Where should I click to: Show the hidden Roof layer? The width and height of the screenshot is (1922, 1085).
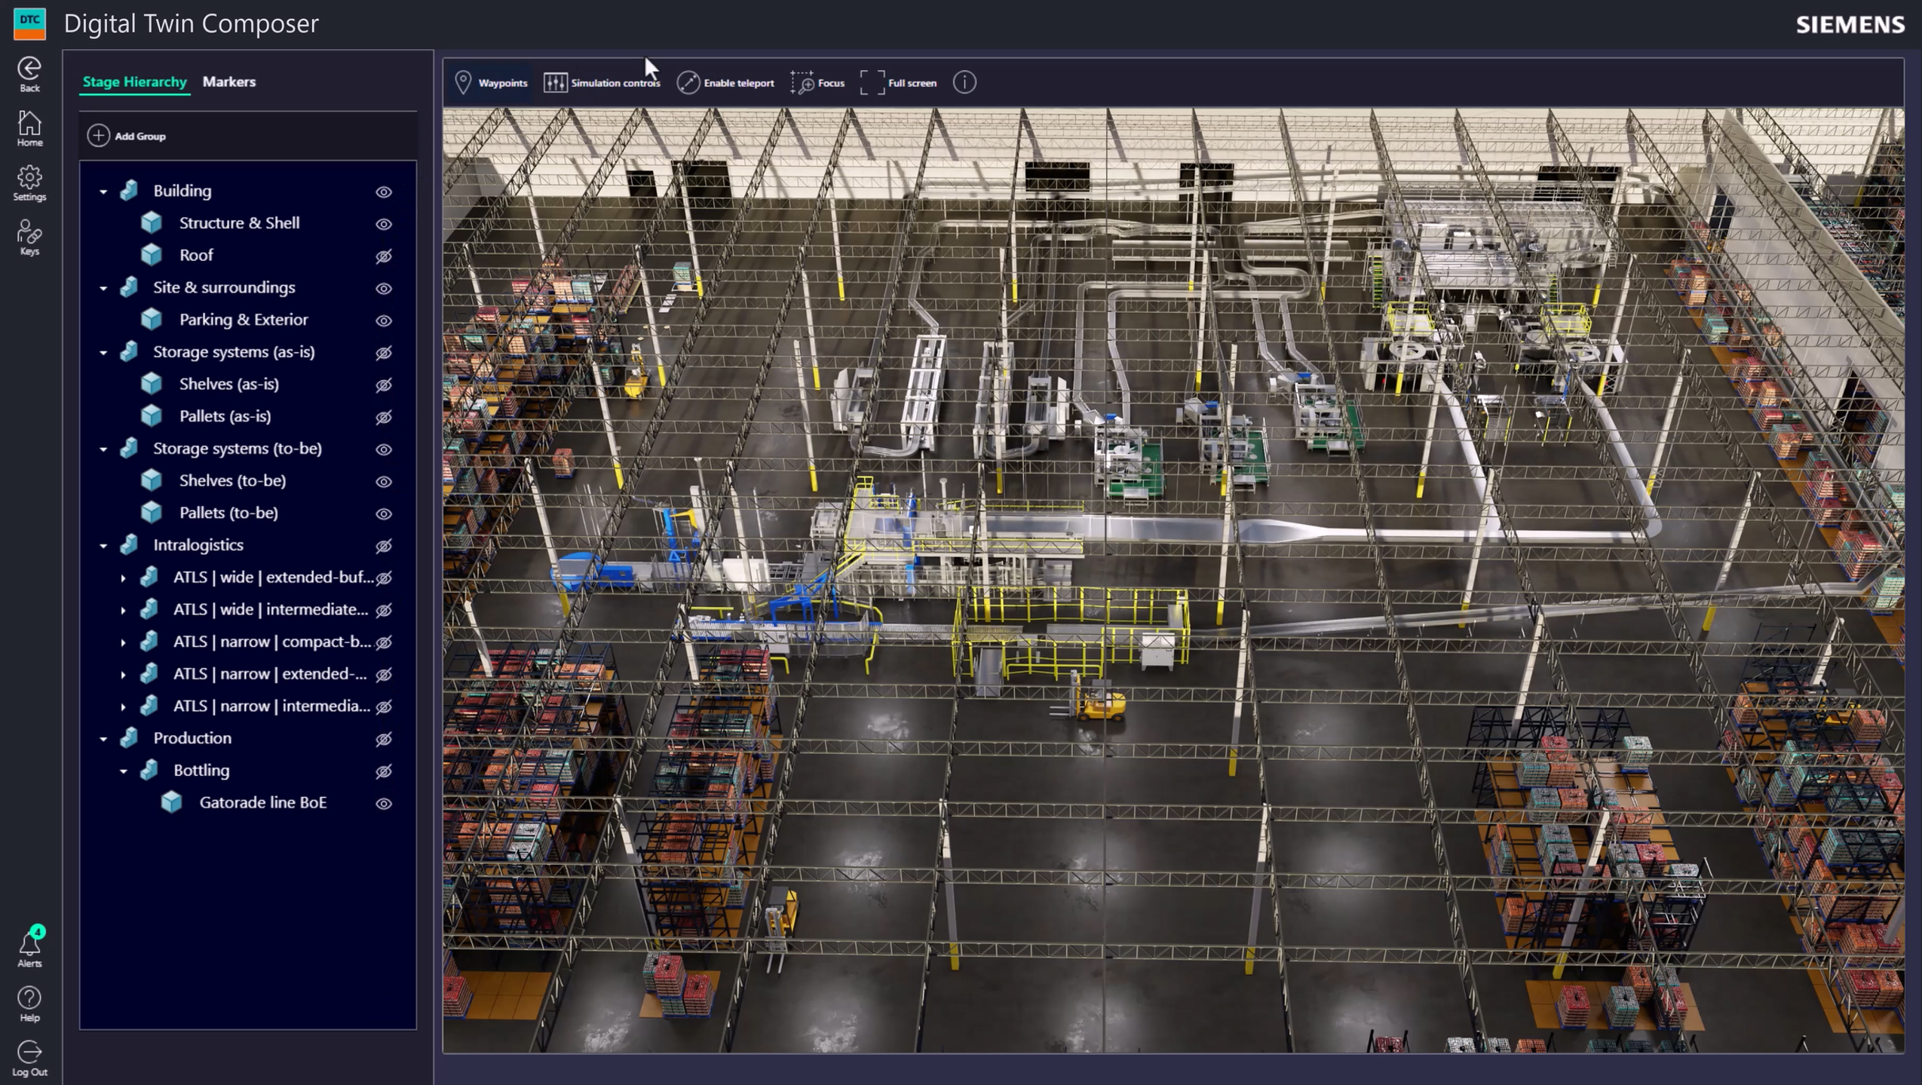tap(384, 256)
